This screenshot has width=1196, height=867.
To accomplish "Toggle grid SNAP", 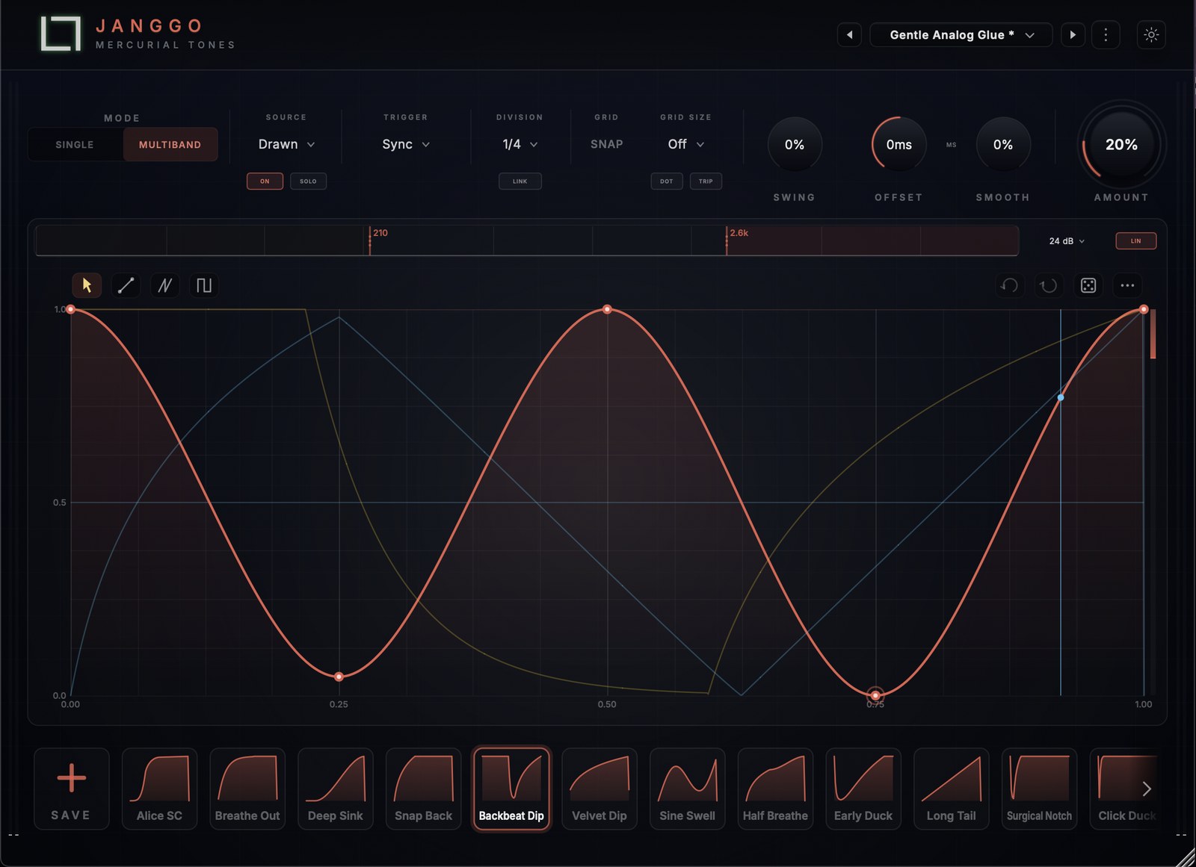I will point(607,144).
